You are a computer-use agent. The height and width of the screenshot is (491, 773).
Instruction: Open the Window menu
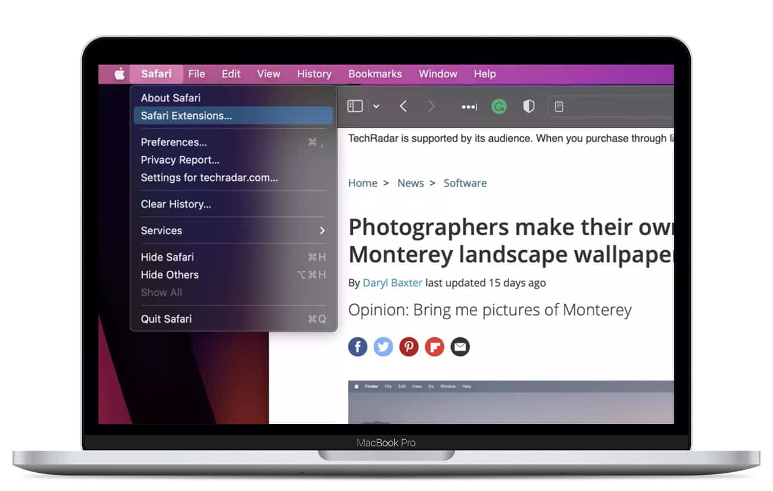438,74
